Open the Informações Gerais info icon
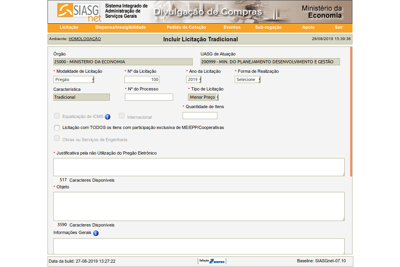 point(96,233)
